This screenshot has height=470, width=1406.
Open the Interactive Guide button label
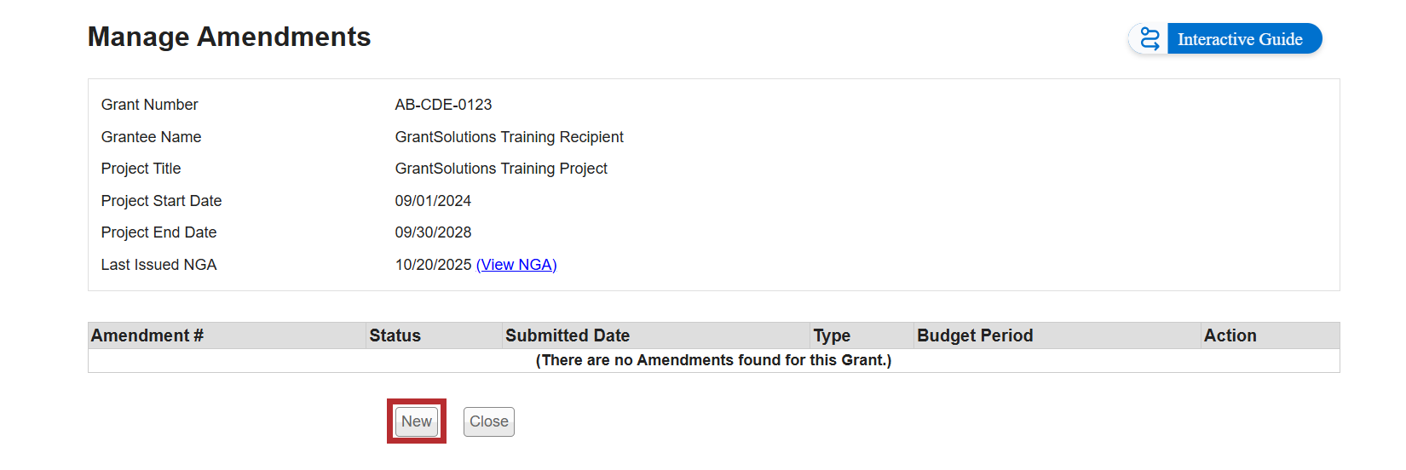click(1240, 39)
